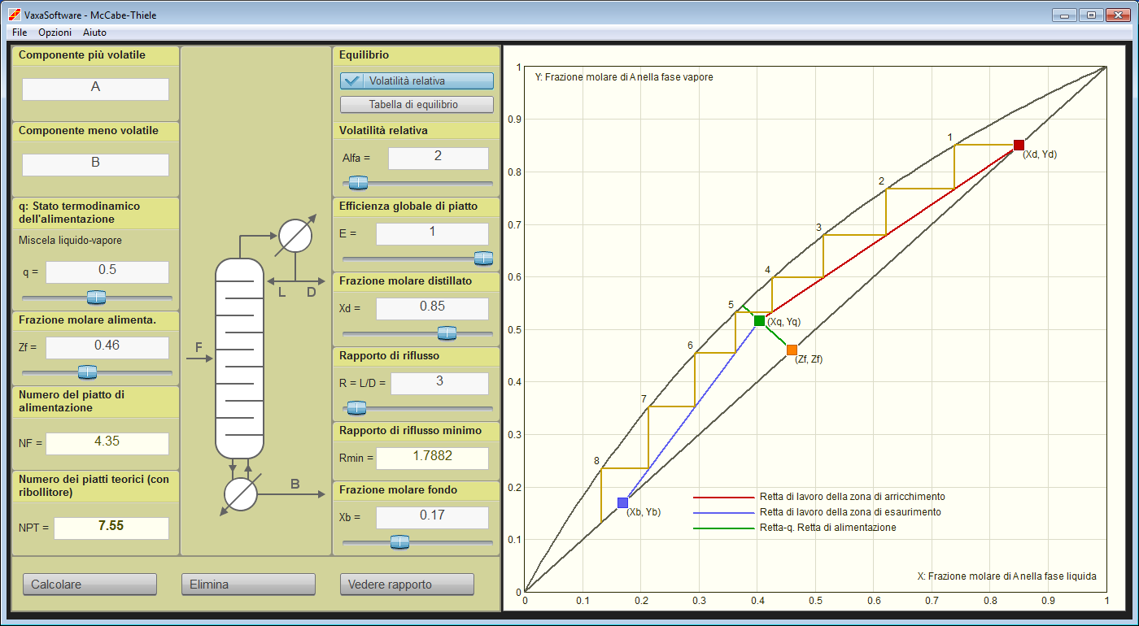This screenshot has width=1139, height=626.
Task: Open the Aiuto menu
Action: click(x=94, y=33)
